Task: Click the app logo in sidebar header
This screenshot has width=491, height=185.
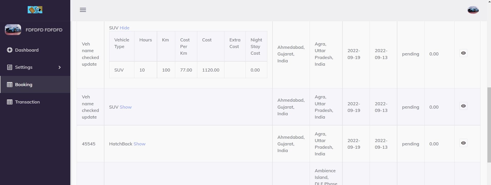Action: point(35,10)
